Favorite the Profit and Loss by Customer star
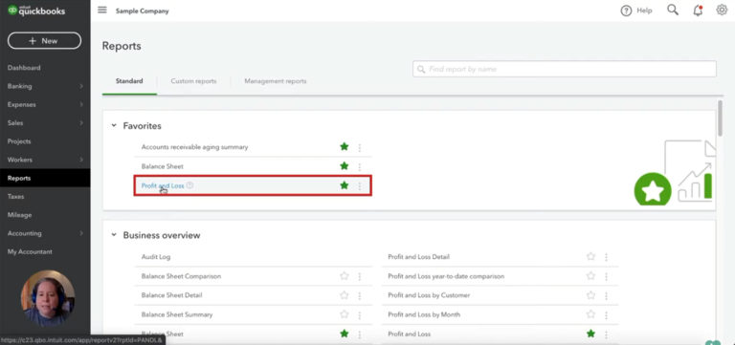 (x=590, y=295)
